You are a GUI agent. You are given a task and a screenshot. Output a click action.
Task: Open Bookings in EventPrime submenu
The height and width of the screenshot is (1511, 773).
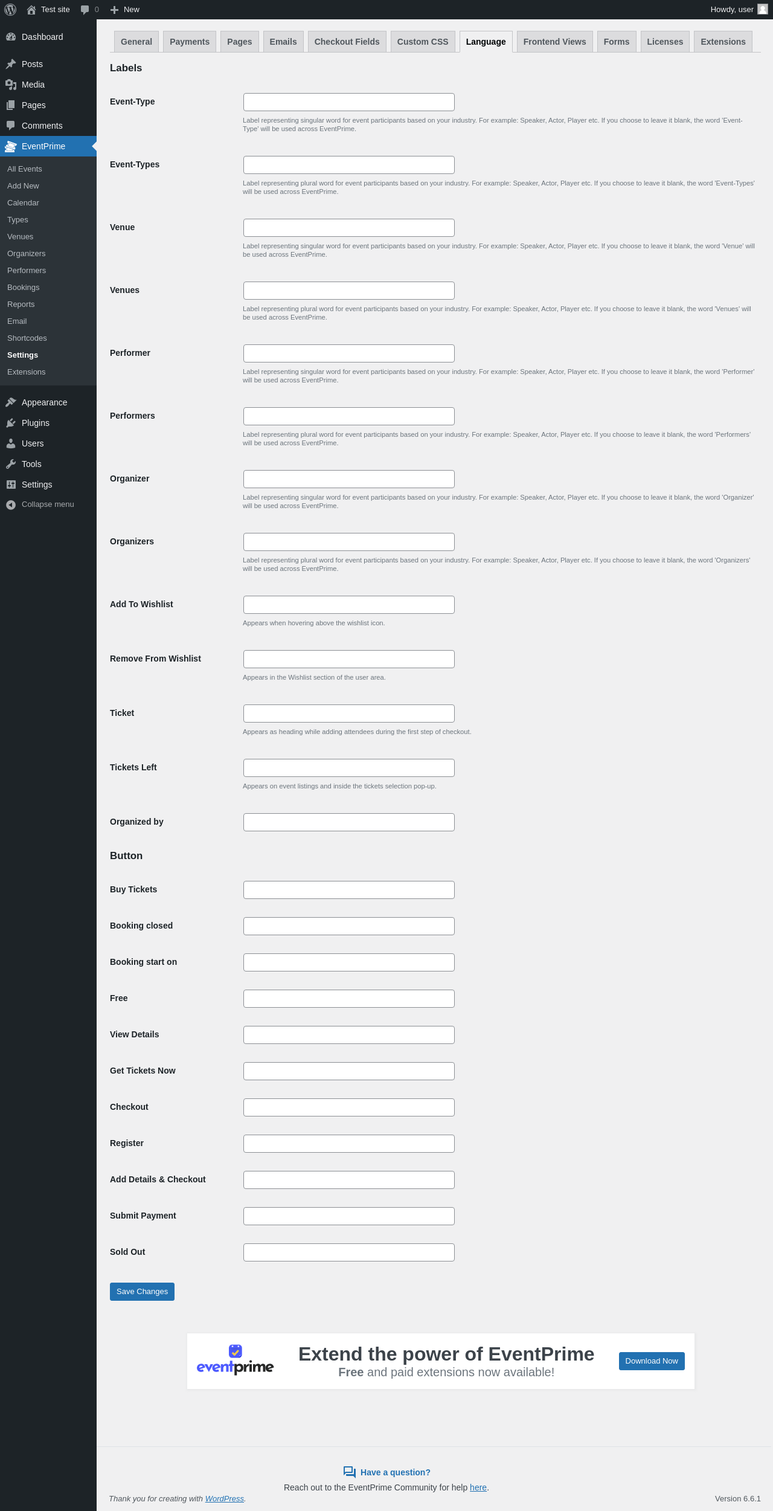click(24, 288)
